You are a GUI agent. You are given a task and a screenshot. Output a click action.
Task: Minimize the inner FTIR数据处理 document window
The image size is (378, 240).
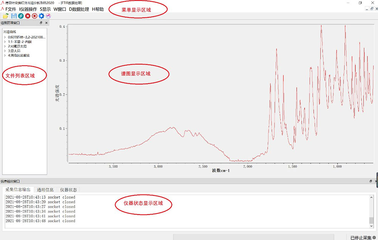[367, 9]
